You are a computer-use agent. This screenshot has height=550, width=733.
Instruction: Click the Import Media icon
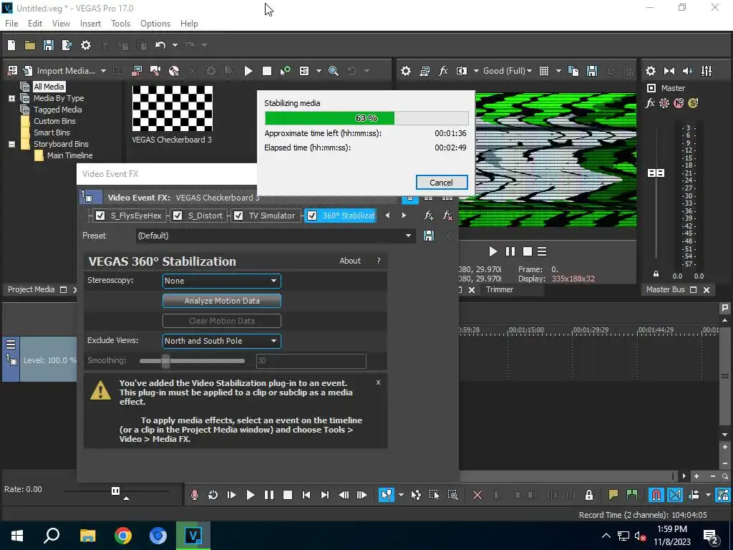pos(28,71)
